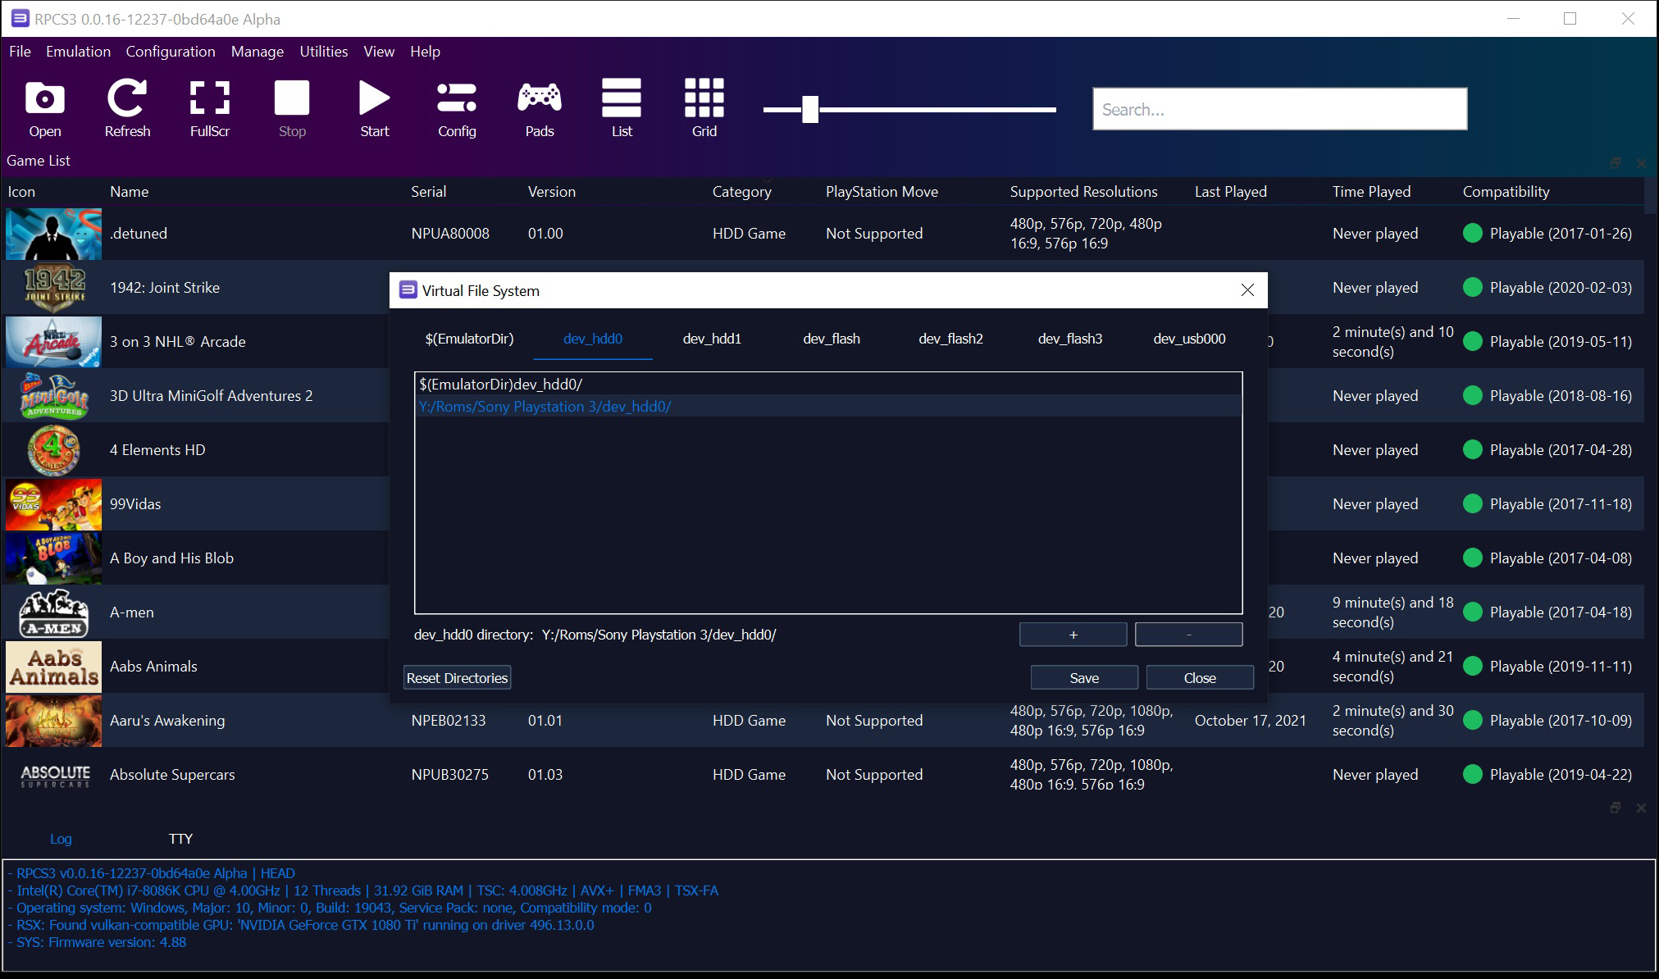Add a directory with plus button
The height and width of the screenshot is (979, 1659).
(1073, 635)
